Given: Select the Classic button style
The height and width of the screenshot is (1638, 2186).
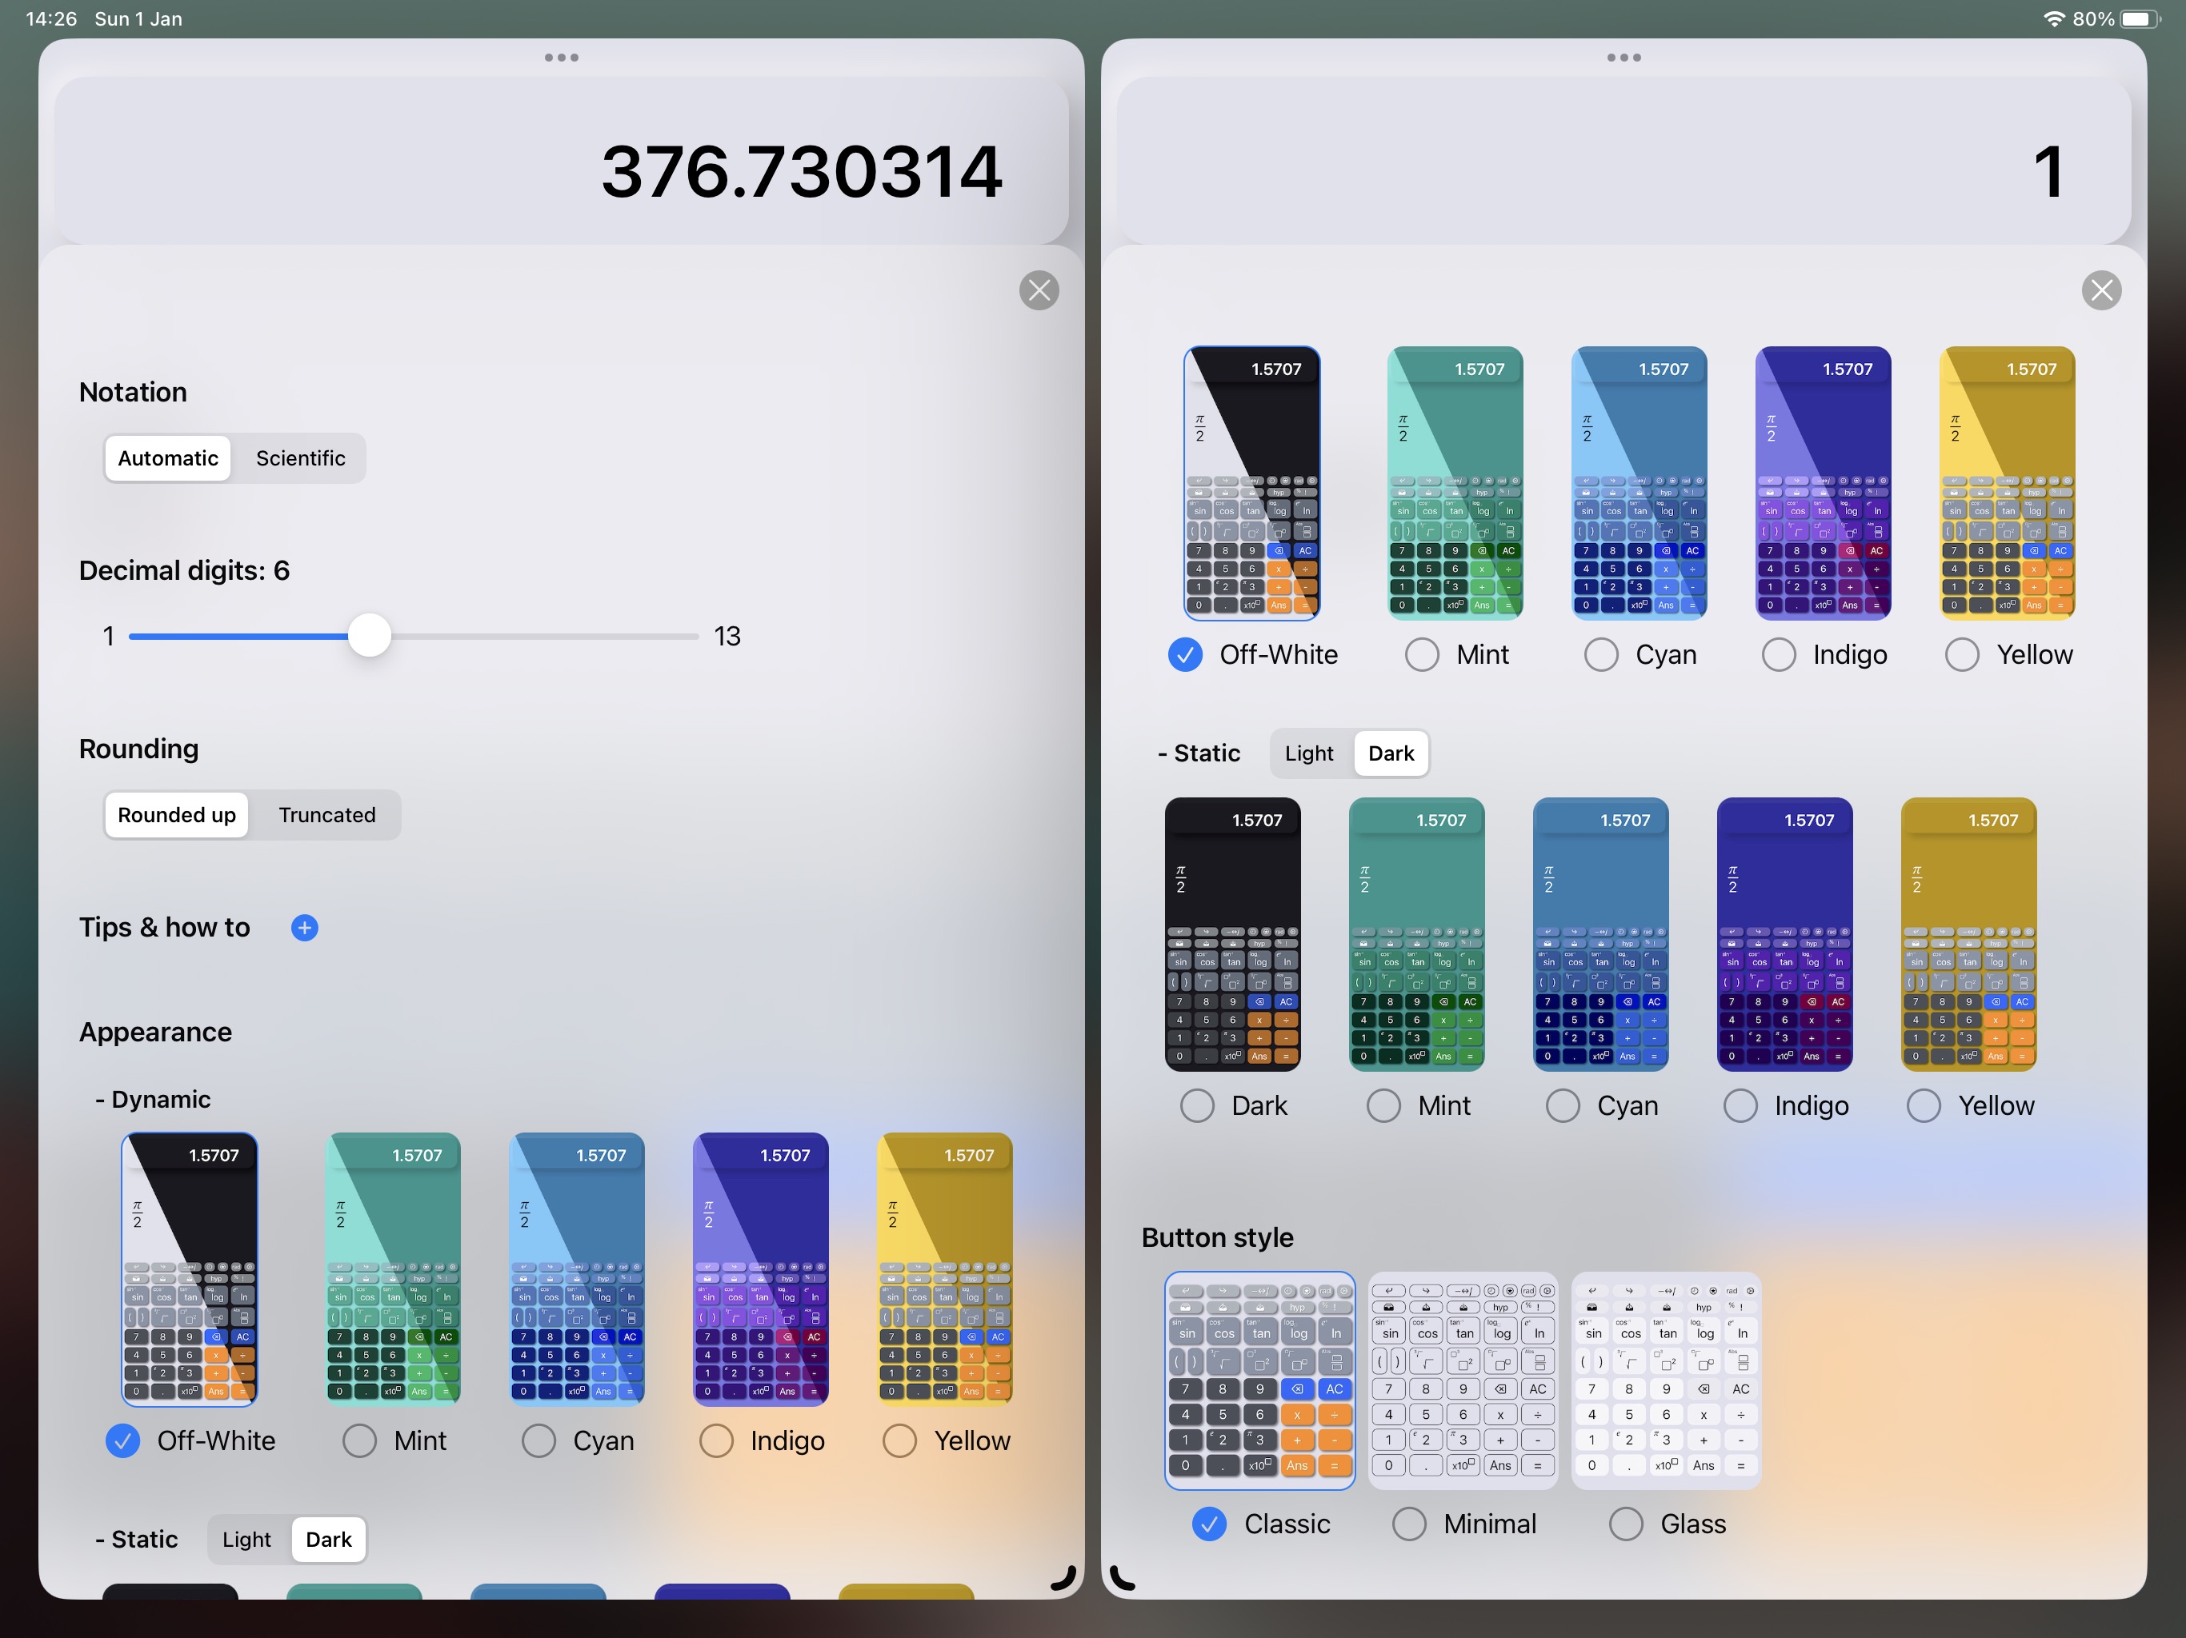Looking at the screenshot, I should coord(1210,1521).
